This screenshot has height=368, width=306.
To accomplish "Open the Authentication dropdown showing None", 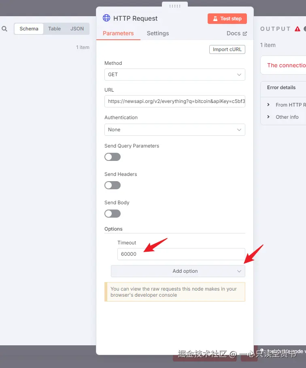I will click(x=175, y=130).
